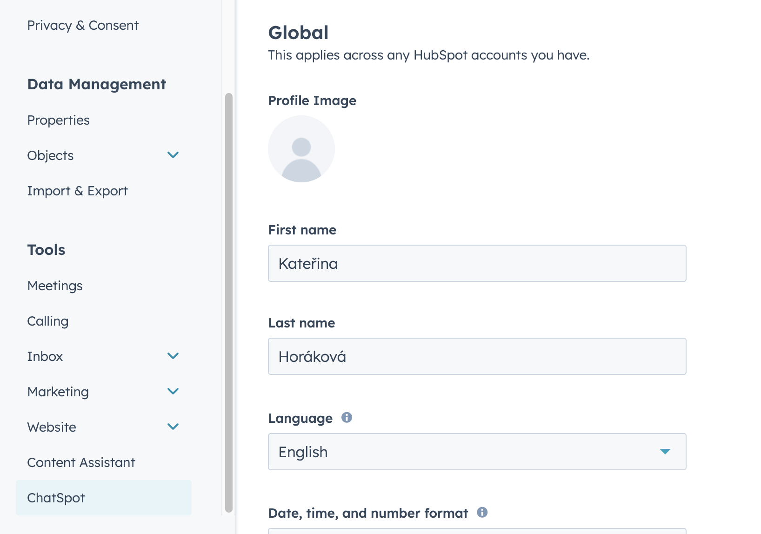Click the date format info icon
The image size is (761, 534).
click(x=482, y=512)
